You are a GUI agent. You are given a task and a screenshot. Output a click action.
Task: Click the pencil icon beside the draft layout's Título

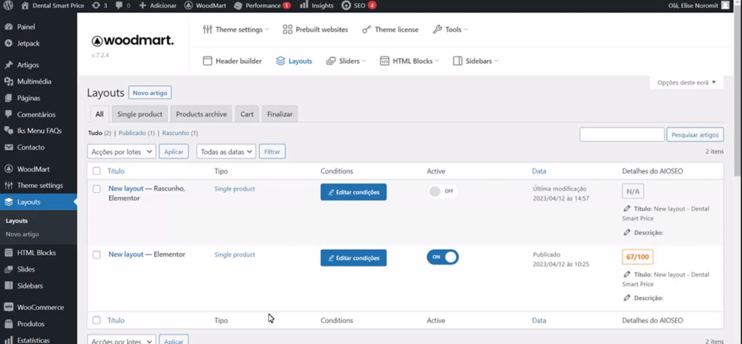(x=627, y=208)
